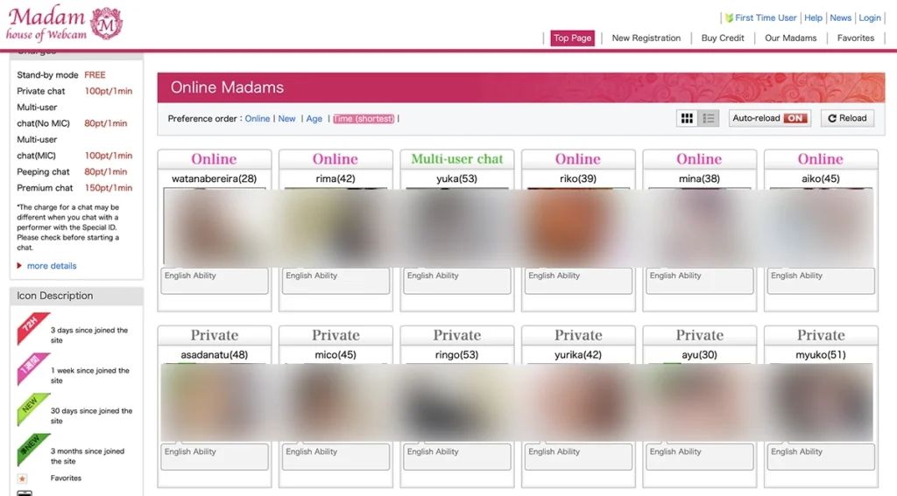Open Favorites in top navigation

(856, 38)
